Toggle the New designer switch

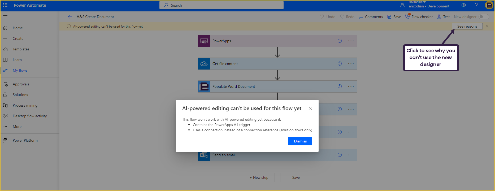click(x=484, y=17)
